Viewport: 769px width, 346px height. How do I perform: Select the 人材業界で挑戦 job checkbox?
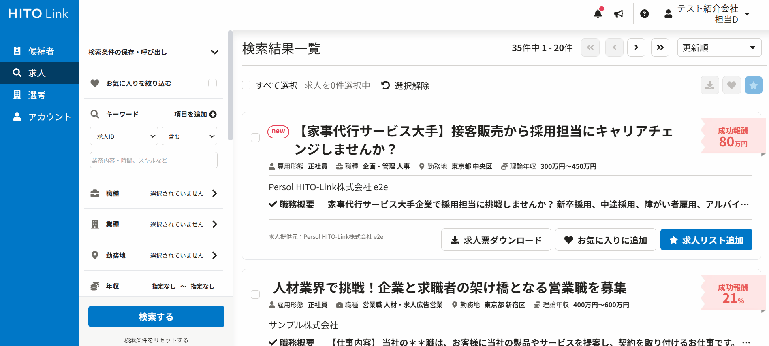255,294
